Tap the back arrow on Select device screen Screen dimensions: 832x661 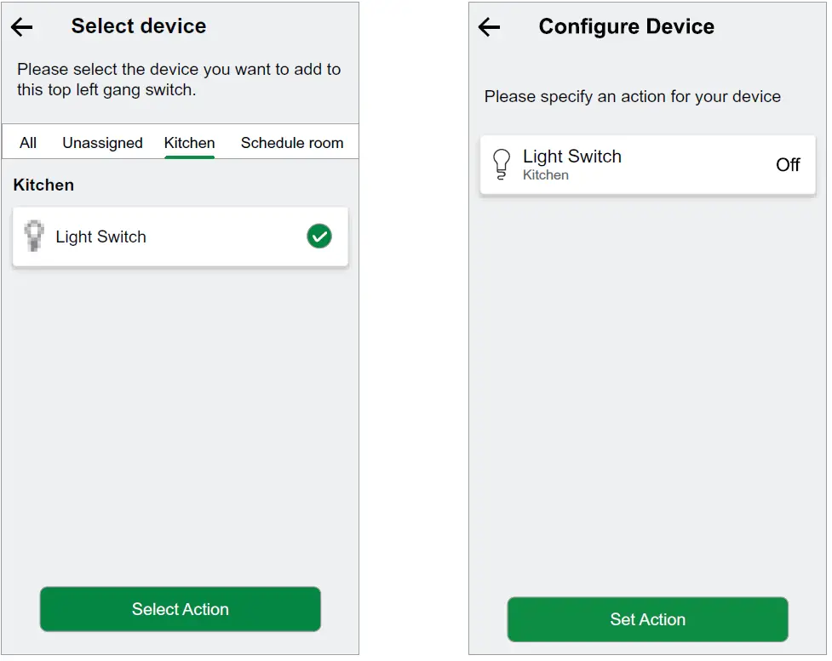(x=20, y=26)
